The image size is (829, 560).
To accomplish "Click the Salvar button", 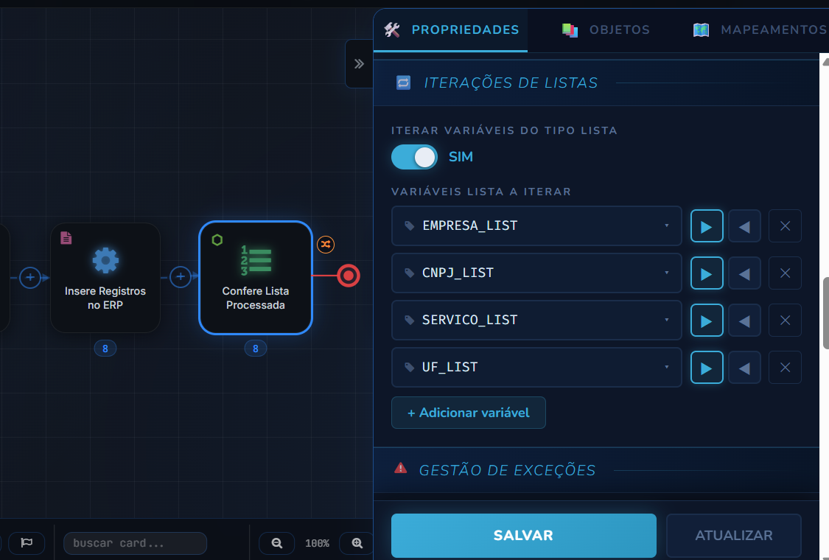I will coord(523,536).
